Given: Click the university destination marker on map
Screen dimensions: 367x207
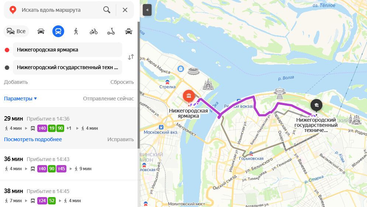Looking at the screenshot, I should click(316, 105).
